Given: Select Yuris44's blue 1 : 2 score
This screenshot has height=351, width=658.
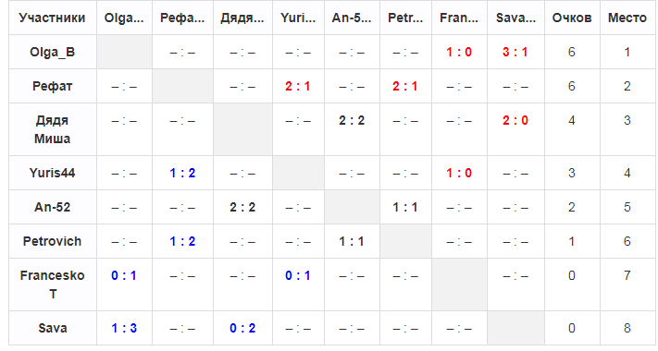Looking at the screenshot, I should (182, 173).
